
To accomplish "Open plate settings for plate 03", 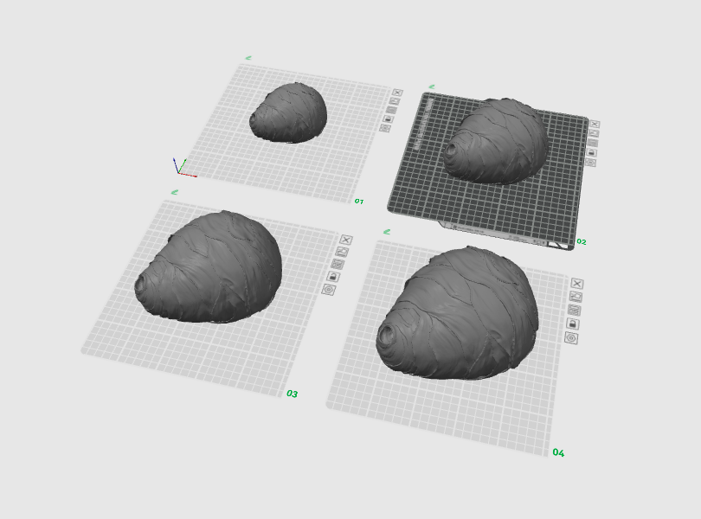I will (x=329, y=290).
